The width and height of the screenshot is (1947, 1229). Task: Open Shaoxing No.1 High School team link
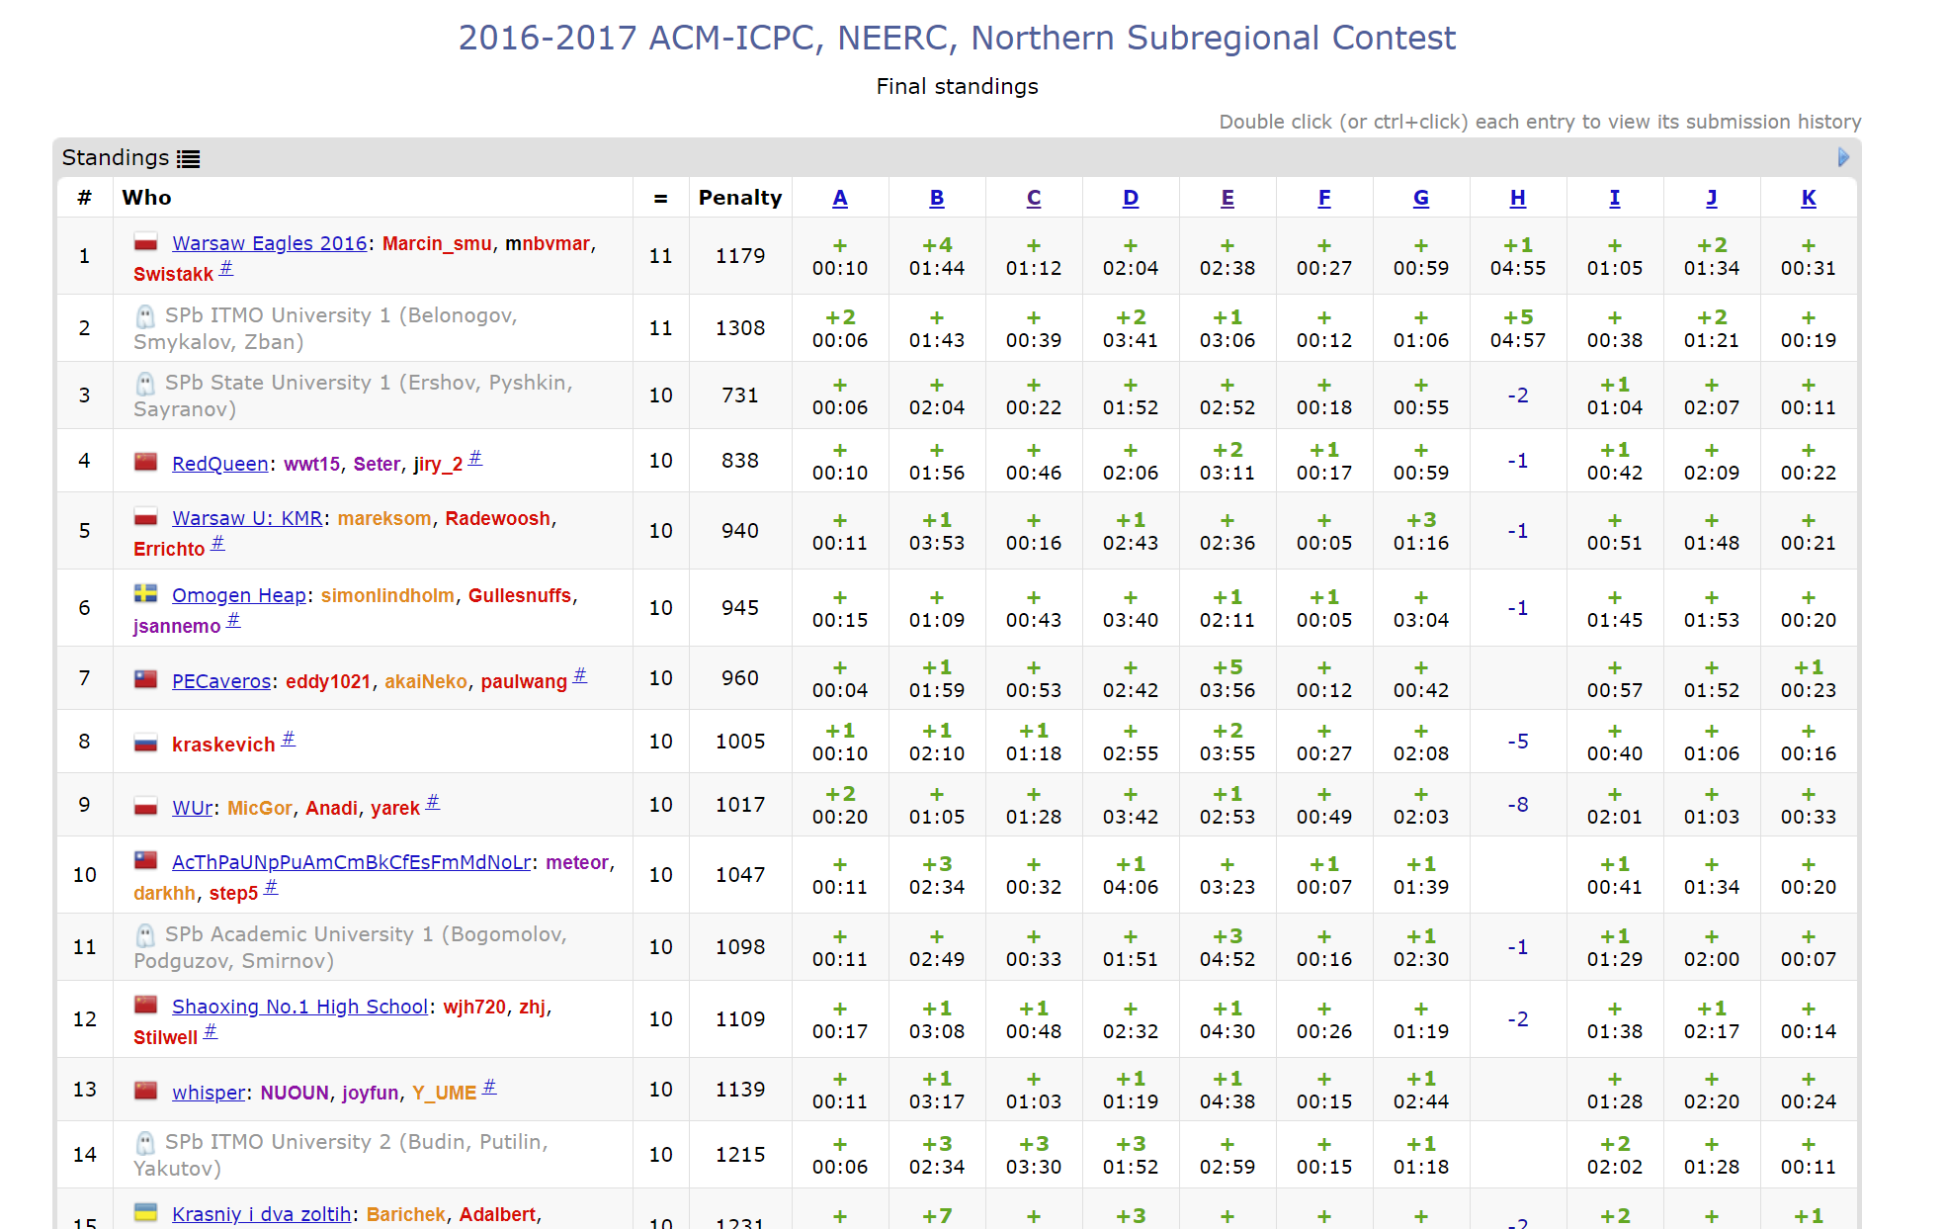(x=299, y=1007)
